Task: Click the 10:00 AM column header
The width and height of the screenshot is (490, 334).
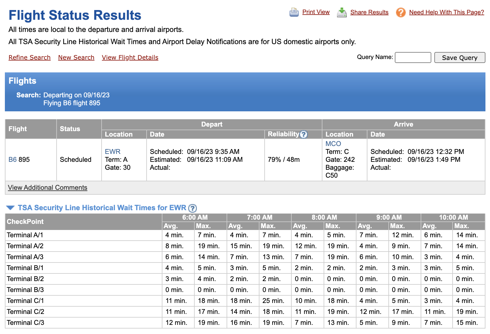Action: 453,217
